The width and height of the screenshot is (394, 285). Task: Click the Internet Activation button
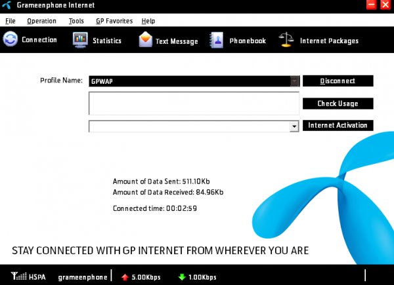pos(338,125)
